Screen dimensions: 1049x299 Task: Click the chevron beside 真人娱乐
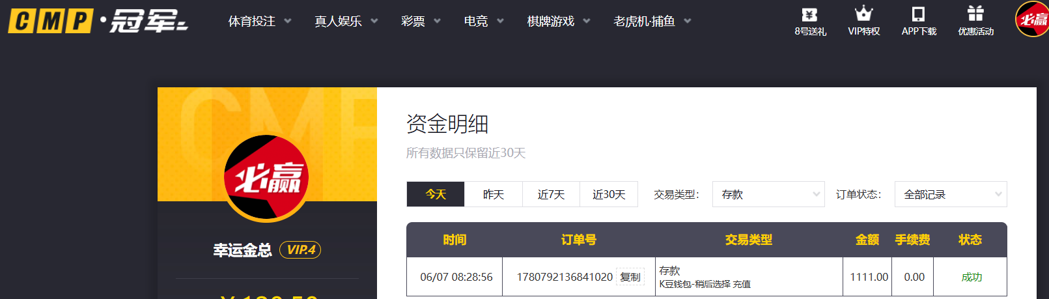374,21
